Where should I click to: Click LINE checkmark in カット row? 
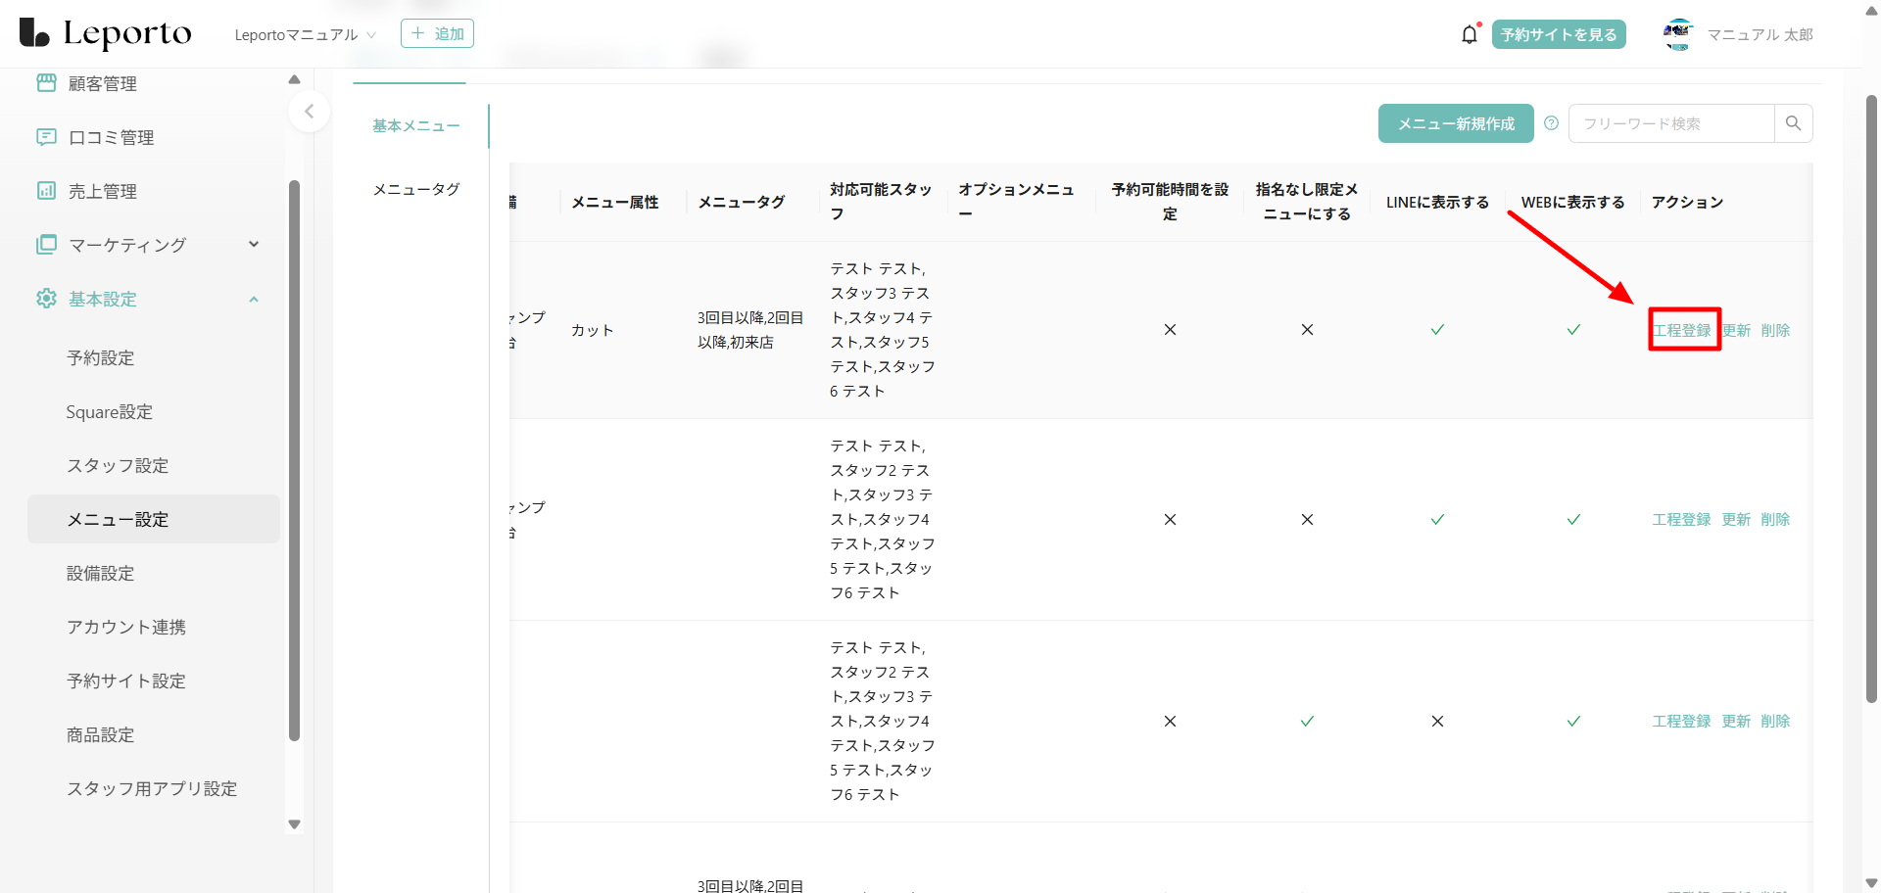(x=1437, y=330)
